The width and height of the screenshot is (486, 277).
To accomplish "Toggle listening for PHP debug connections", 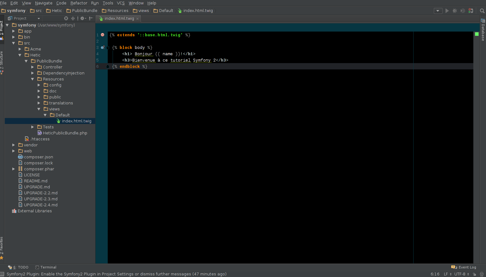I will click(471, 11).
